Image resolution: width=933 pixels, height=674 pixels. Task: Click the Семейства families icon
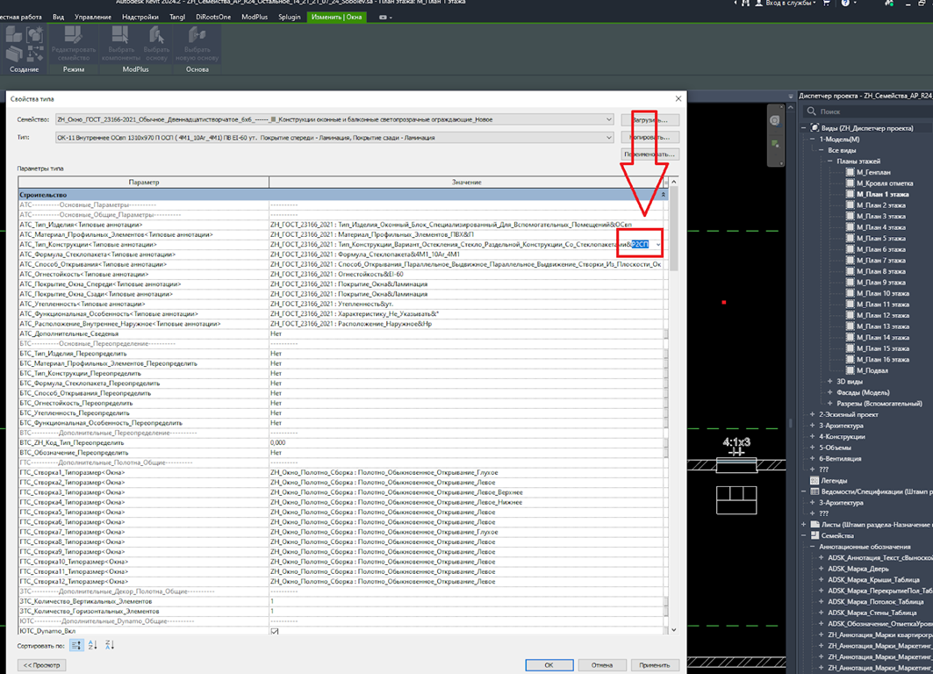pyautogui.click(x=815, y=535)
